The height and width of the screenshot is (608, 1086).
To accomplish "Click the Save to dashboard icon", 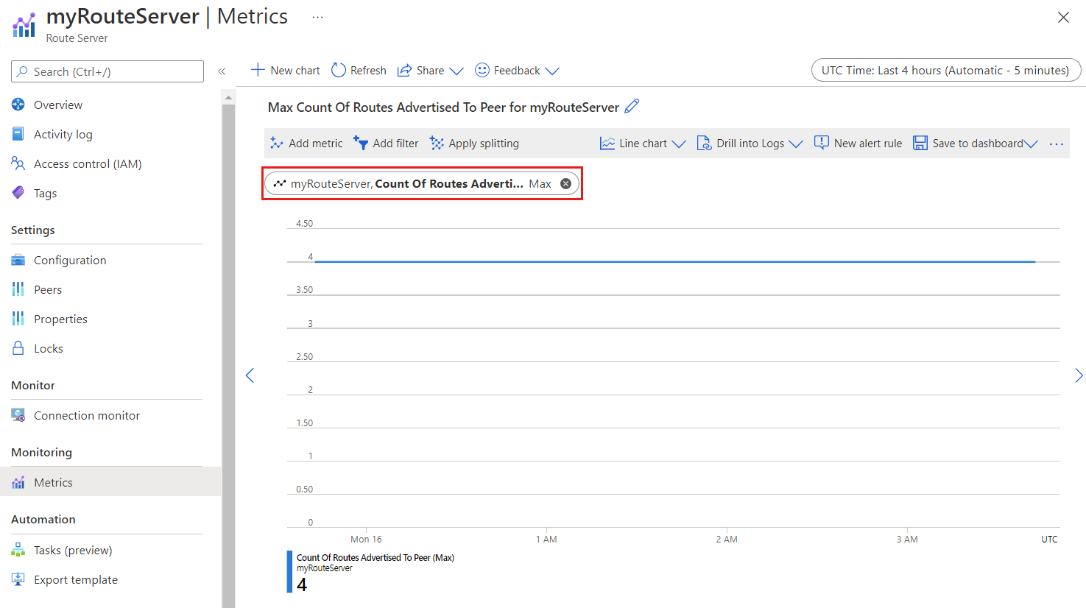I will pyautogui.click(x=920, y=143).
